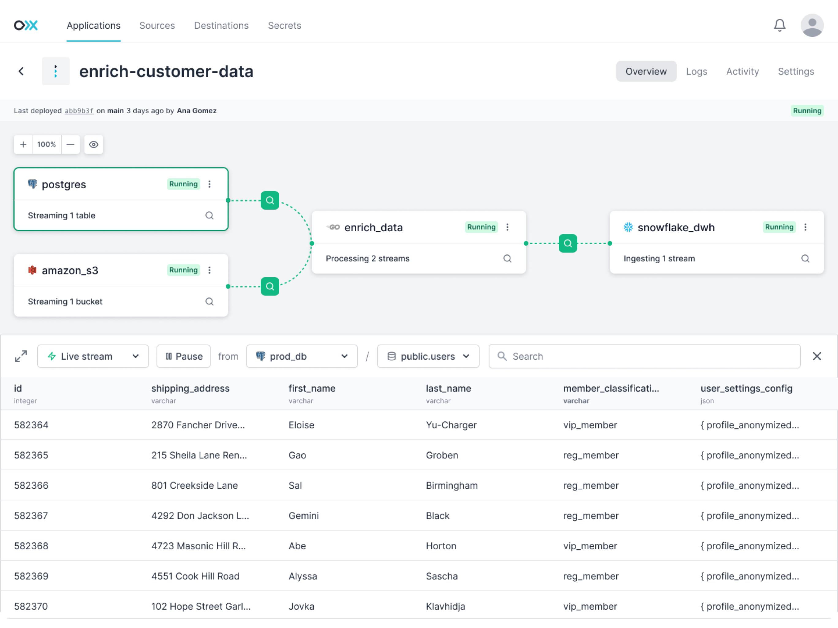This screenshot has height=628, width=838.
Task: Open commit abb9b3f link
Action: point(79,110)
